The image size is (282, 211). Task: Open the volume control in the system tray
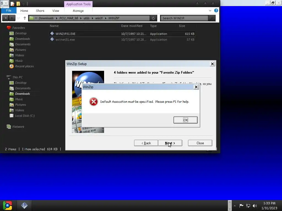[x=255, y=206]
